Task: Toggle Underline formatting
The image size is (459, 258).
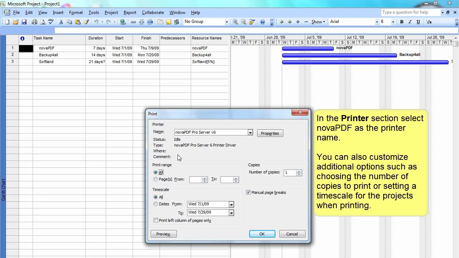Action: click(x=418, y=22)
